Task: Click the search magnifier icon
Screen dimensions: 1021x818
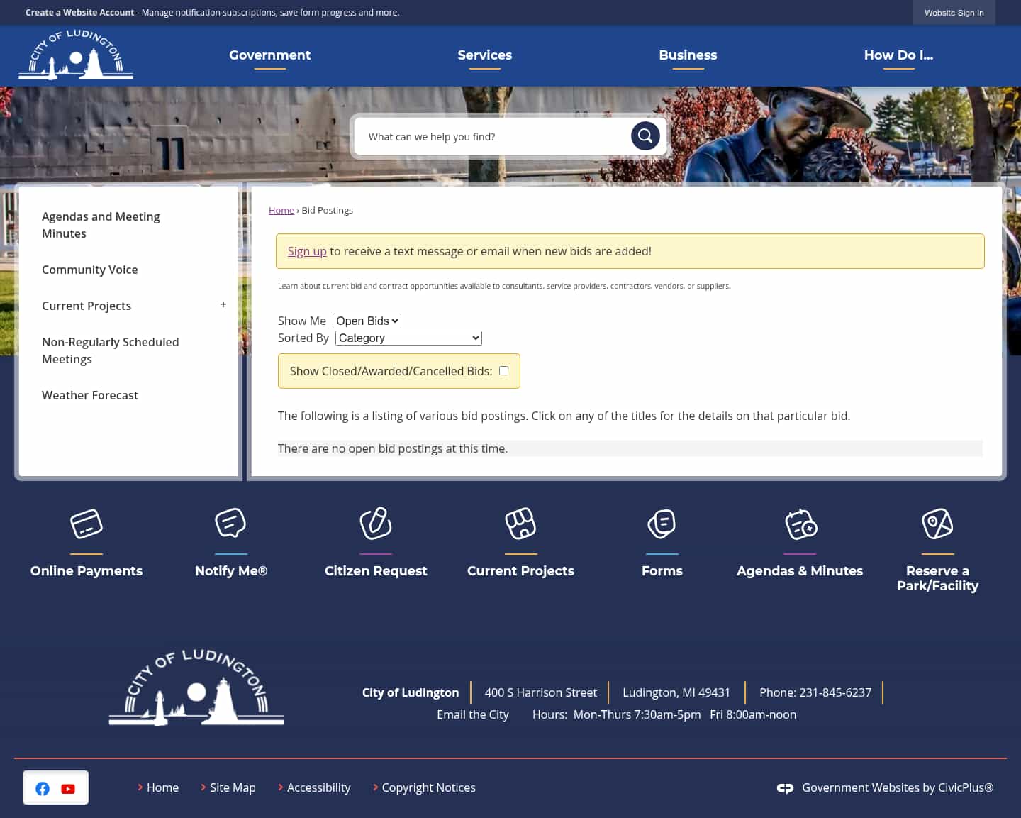Action: (x=645, y=136)
